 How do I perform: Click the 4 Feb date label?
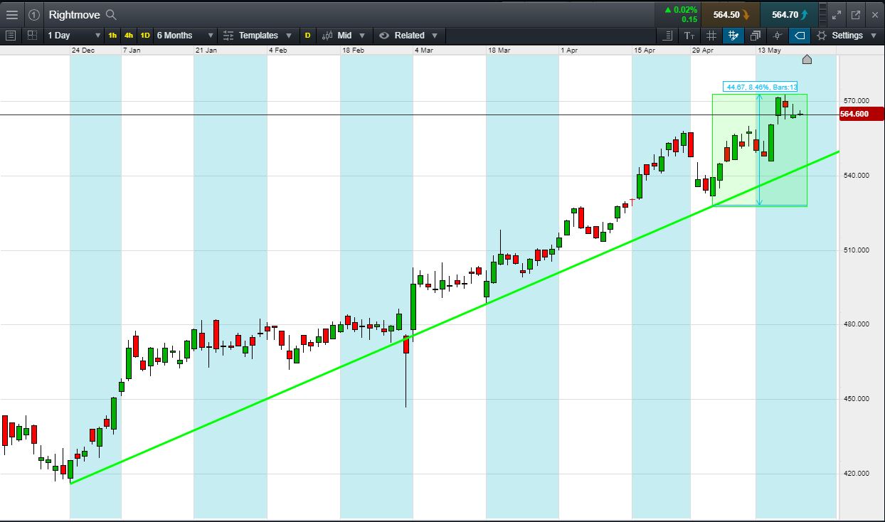[x=278, y=50]
